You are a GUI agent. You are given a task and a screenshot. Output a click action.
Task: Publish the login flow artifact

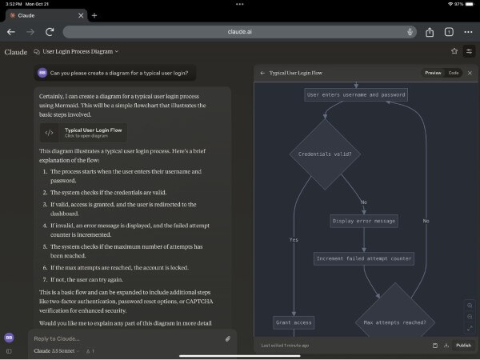tap(463, 346)
